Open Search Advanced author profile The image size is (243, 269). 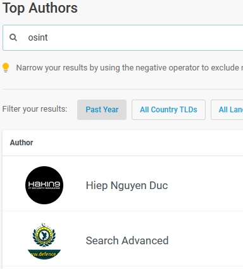[x=127, y=240]
